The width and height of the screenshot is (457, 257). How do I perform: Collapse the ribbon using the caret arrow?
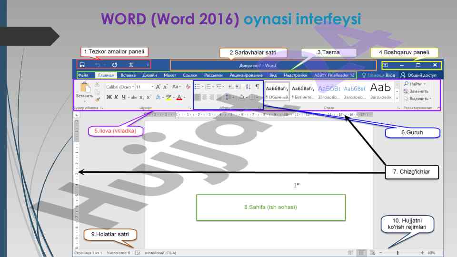438,108
